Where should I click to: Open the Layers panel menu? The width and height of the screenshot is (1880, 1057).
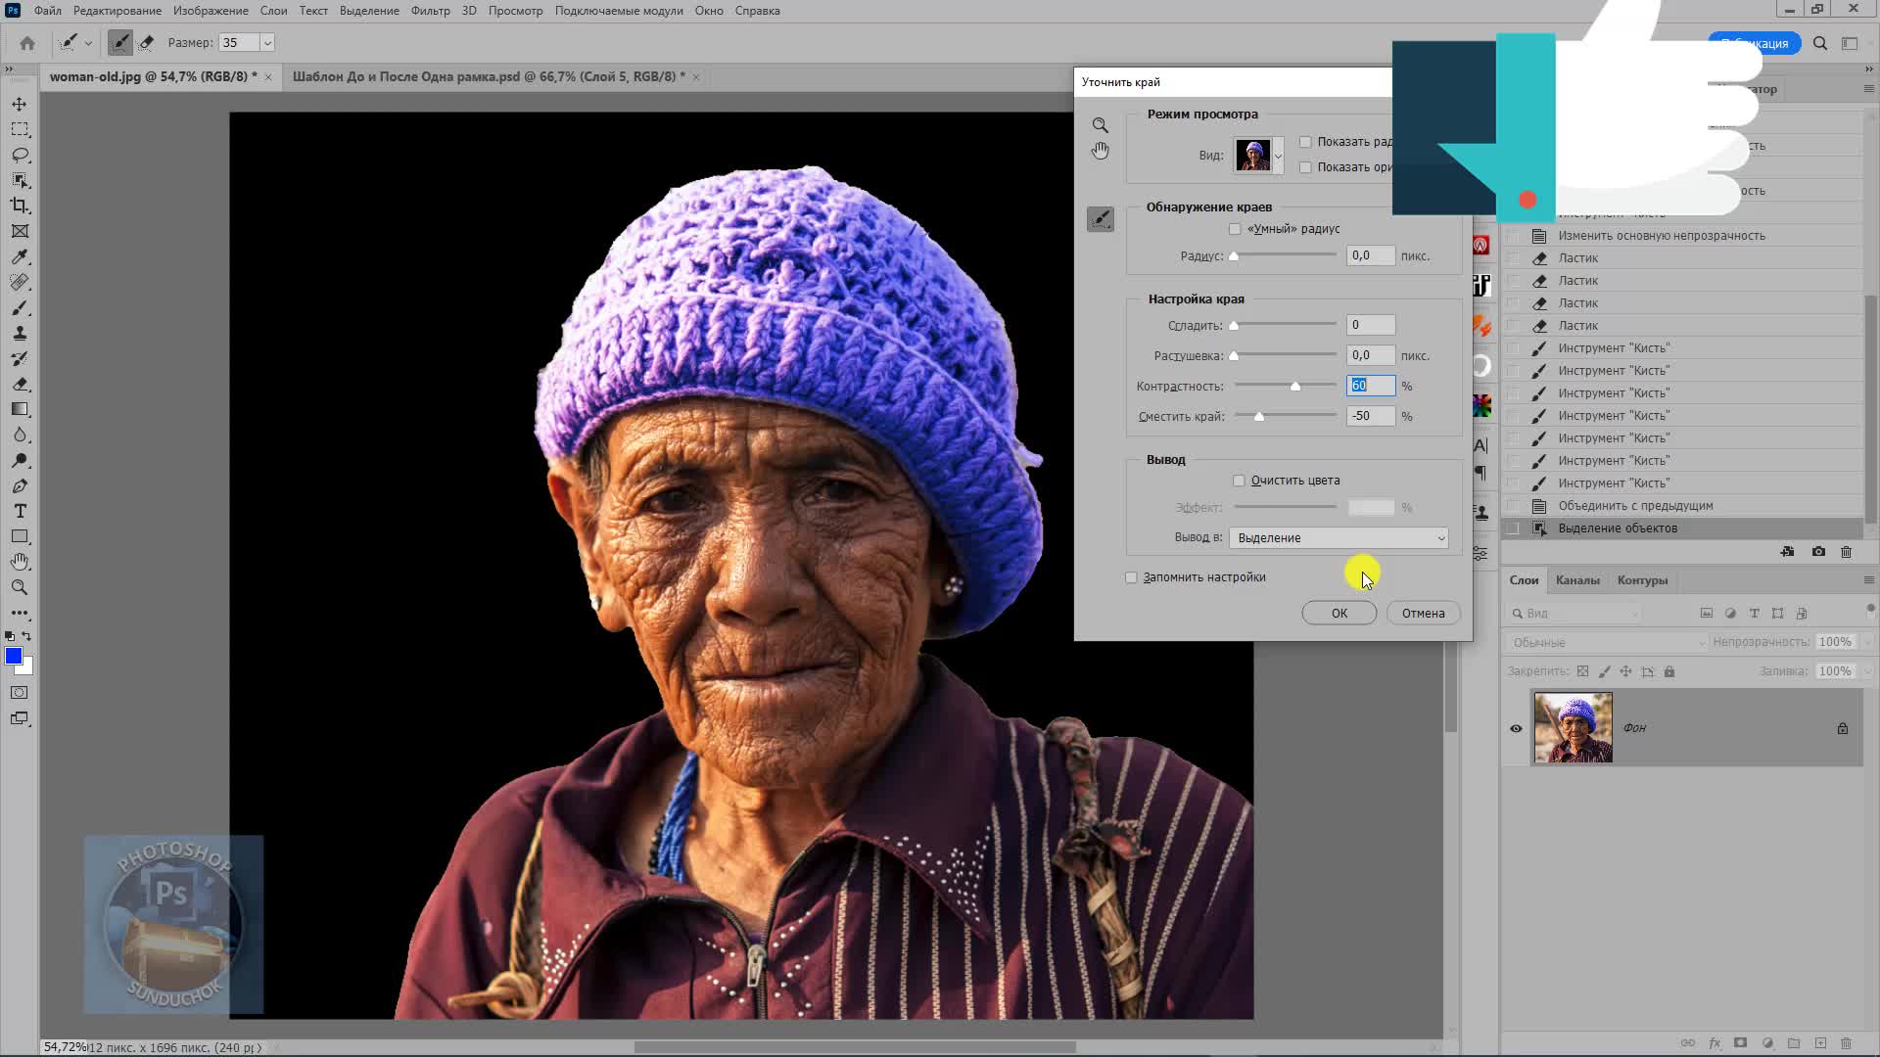(x=1868, y=580)
